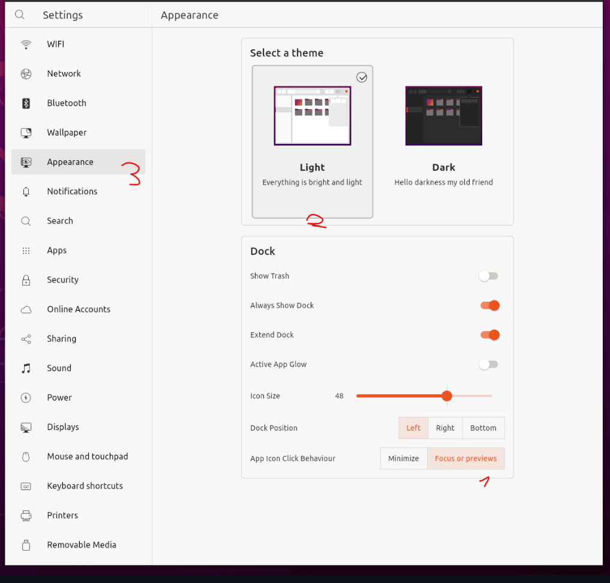610x583 pixels.
Task: Click the 'App Icon Click Behaviour' label
Action: pyautogui.click(x=293, y=459)
